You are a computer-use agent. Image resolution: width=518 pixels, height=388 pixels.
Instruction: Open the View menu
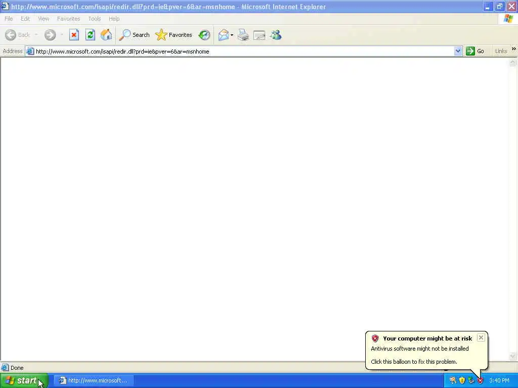point(44,19)
